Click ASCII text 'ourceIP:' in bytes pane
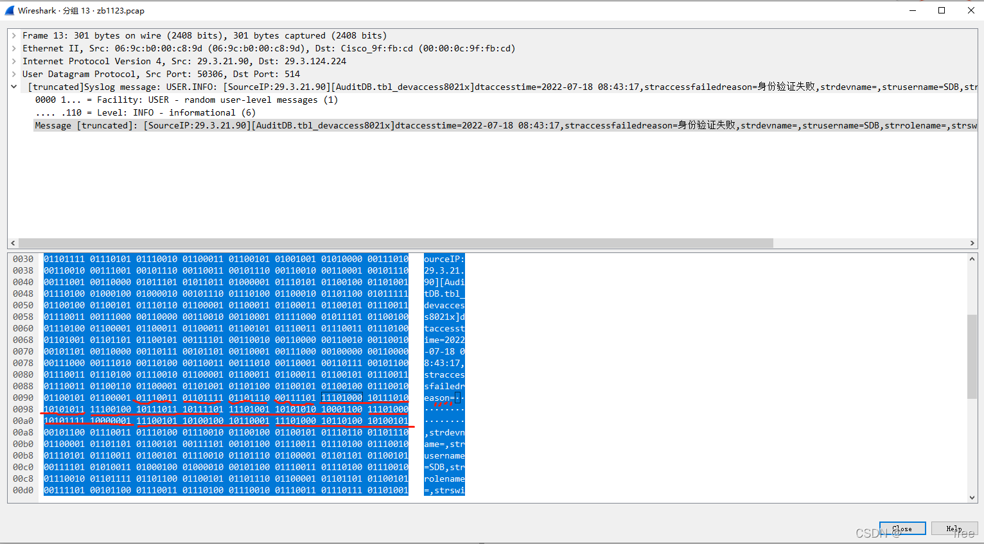This screenshot has height=544, width=984. [444, 259]
